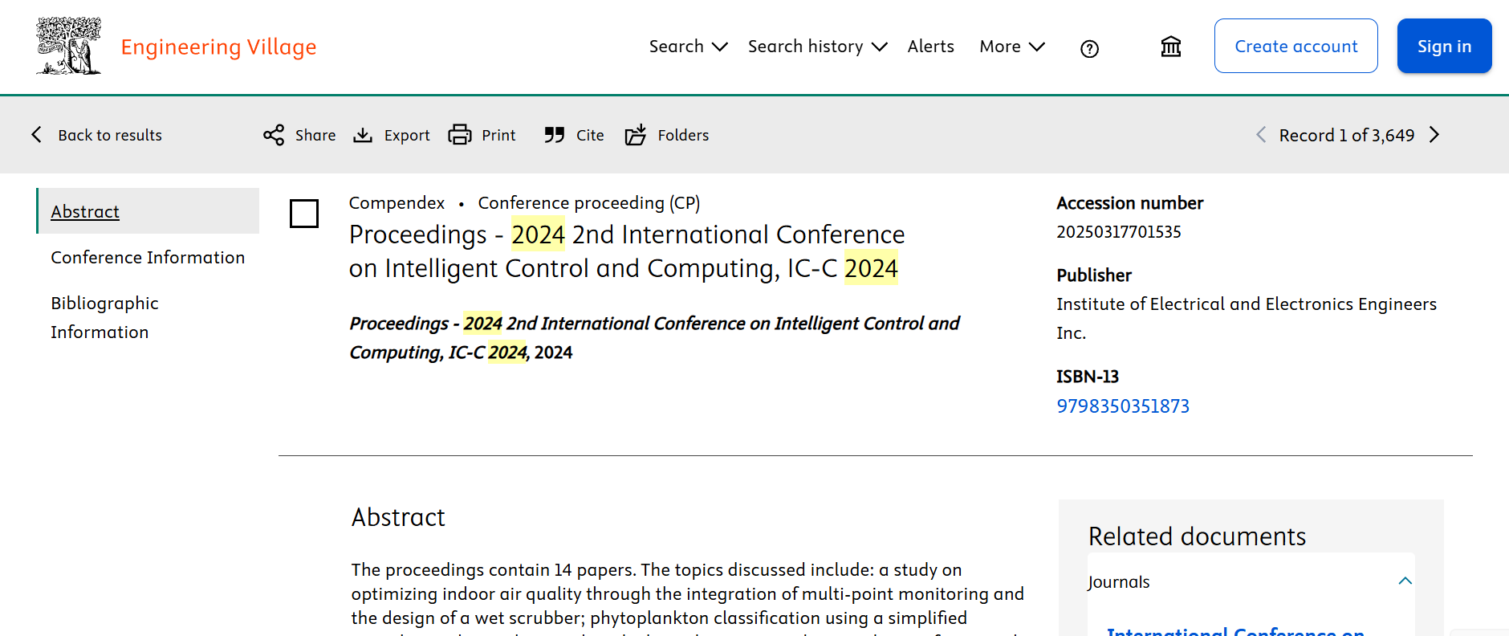Click the institution building icon
The image size is (1509, 636).
[1170, 47]
